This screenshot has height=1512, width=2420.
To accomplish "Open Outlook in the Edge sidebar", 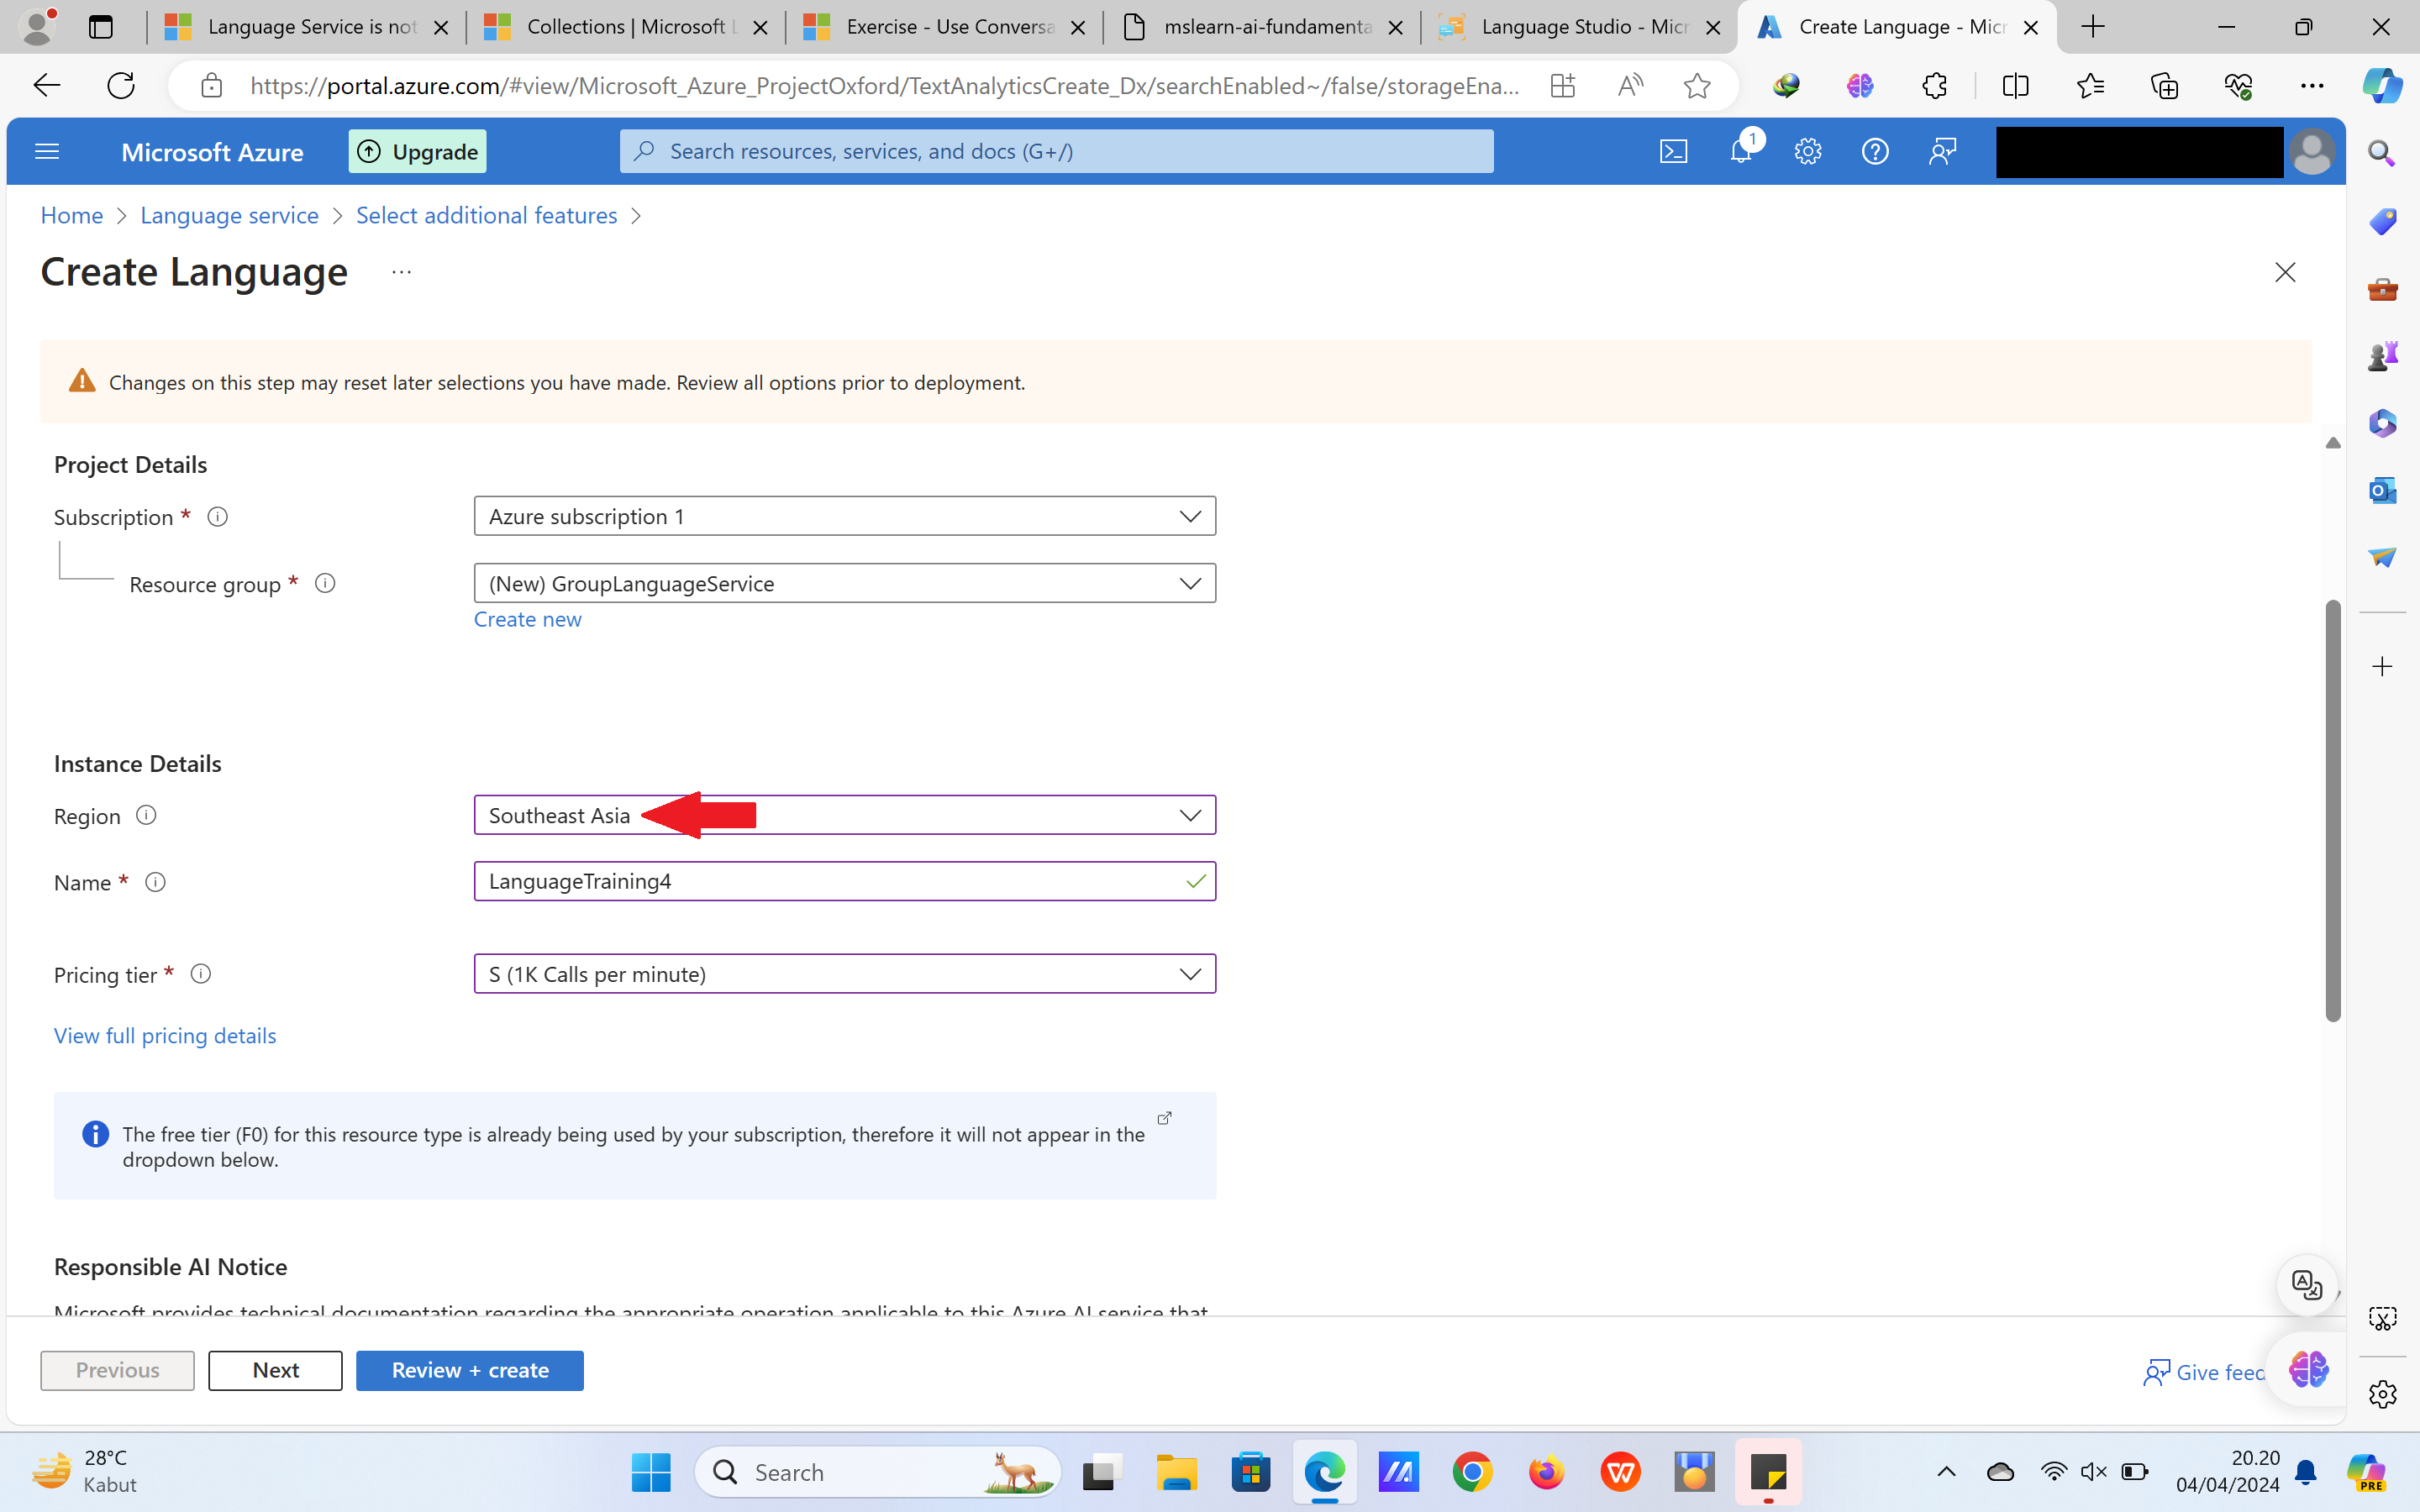I will point(2382,490).
